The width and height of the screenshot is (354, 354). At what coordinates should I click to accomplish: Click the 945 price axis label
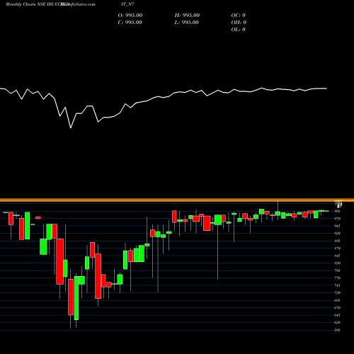tap(338, 226)
